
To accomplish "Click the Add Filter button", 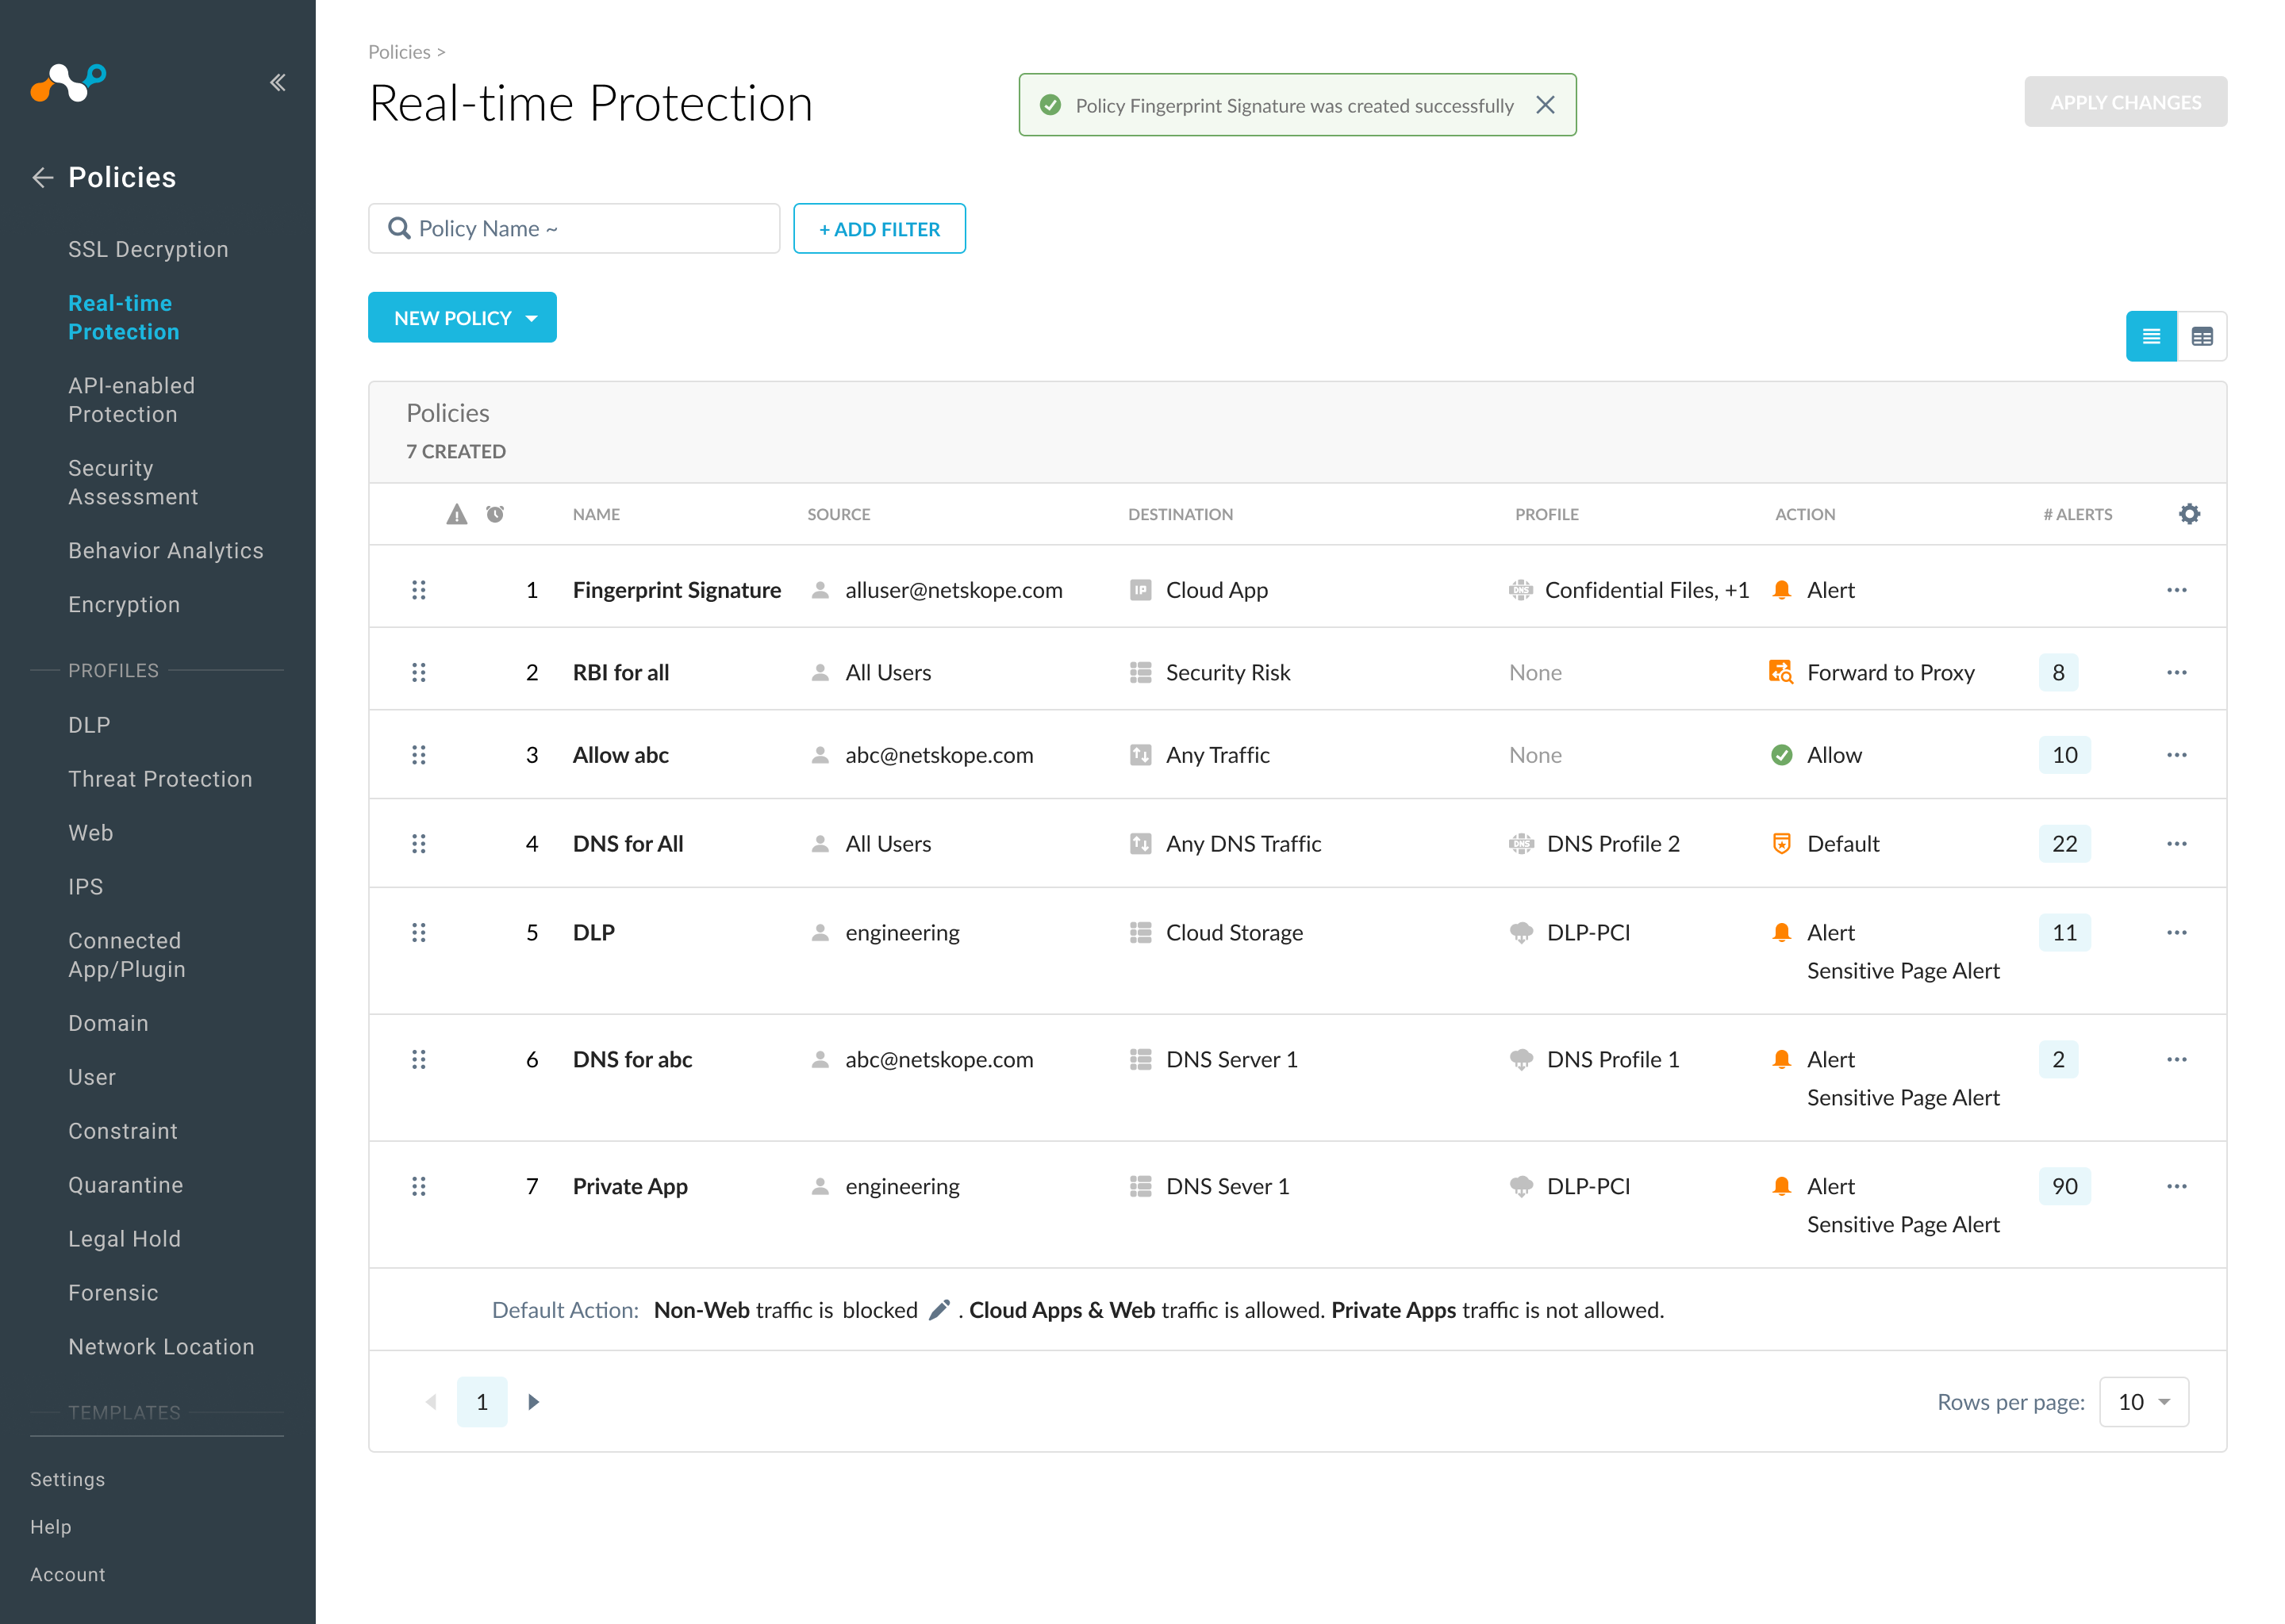I will coord(878,229).
